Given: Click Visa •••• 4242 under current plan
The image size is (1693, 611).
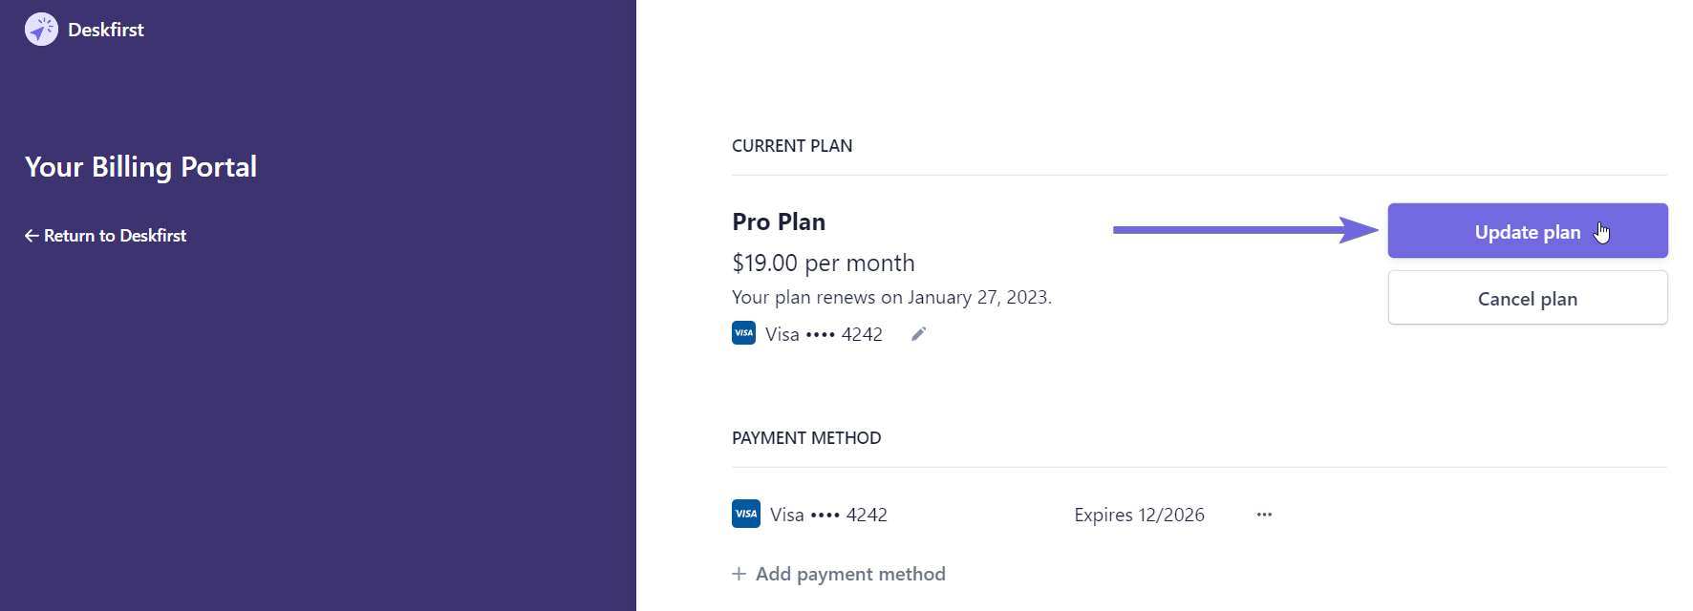Looking at the screenshot, I should tap(824, 334).
